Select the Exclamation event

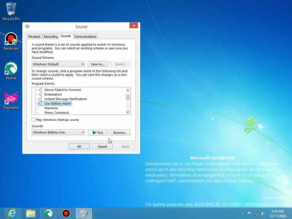click(53, 94)
